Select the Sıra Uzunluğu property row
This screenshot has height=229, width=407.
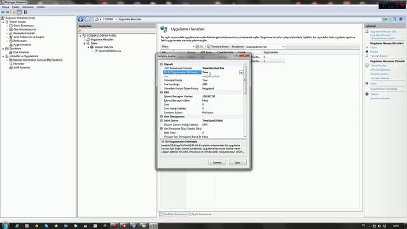[202, 85]
